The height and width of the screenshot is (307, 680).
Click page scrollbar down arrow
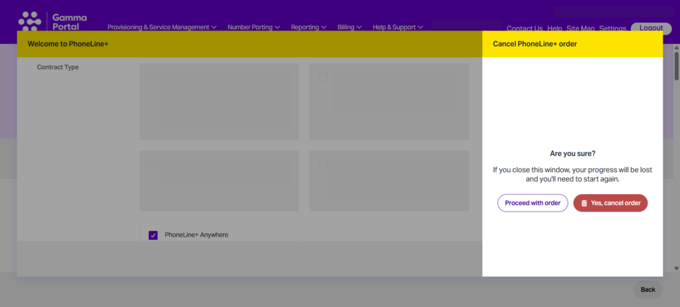(x=677, y=269)
